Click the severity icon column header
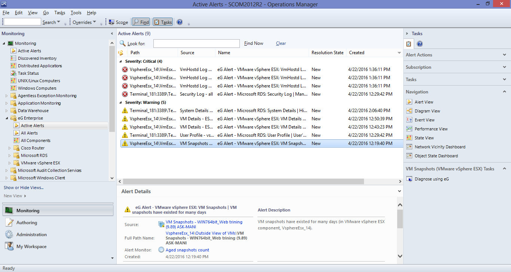This screenshot has width=511, height=272. point(121,53)
